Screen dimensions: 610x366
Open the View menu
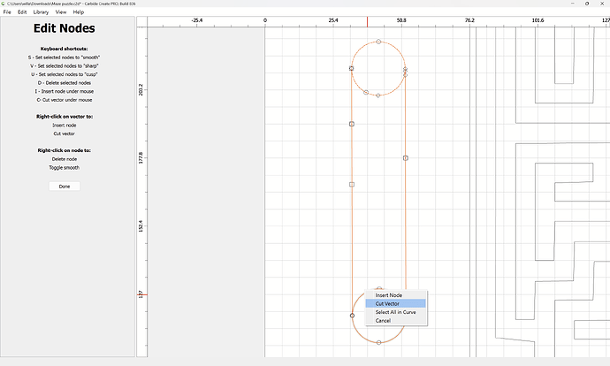(61, 12)
